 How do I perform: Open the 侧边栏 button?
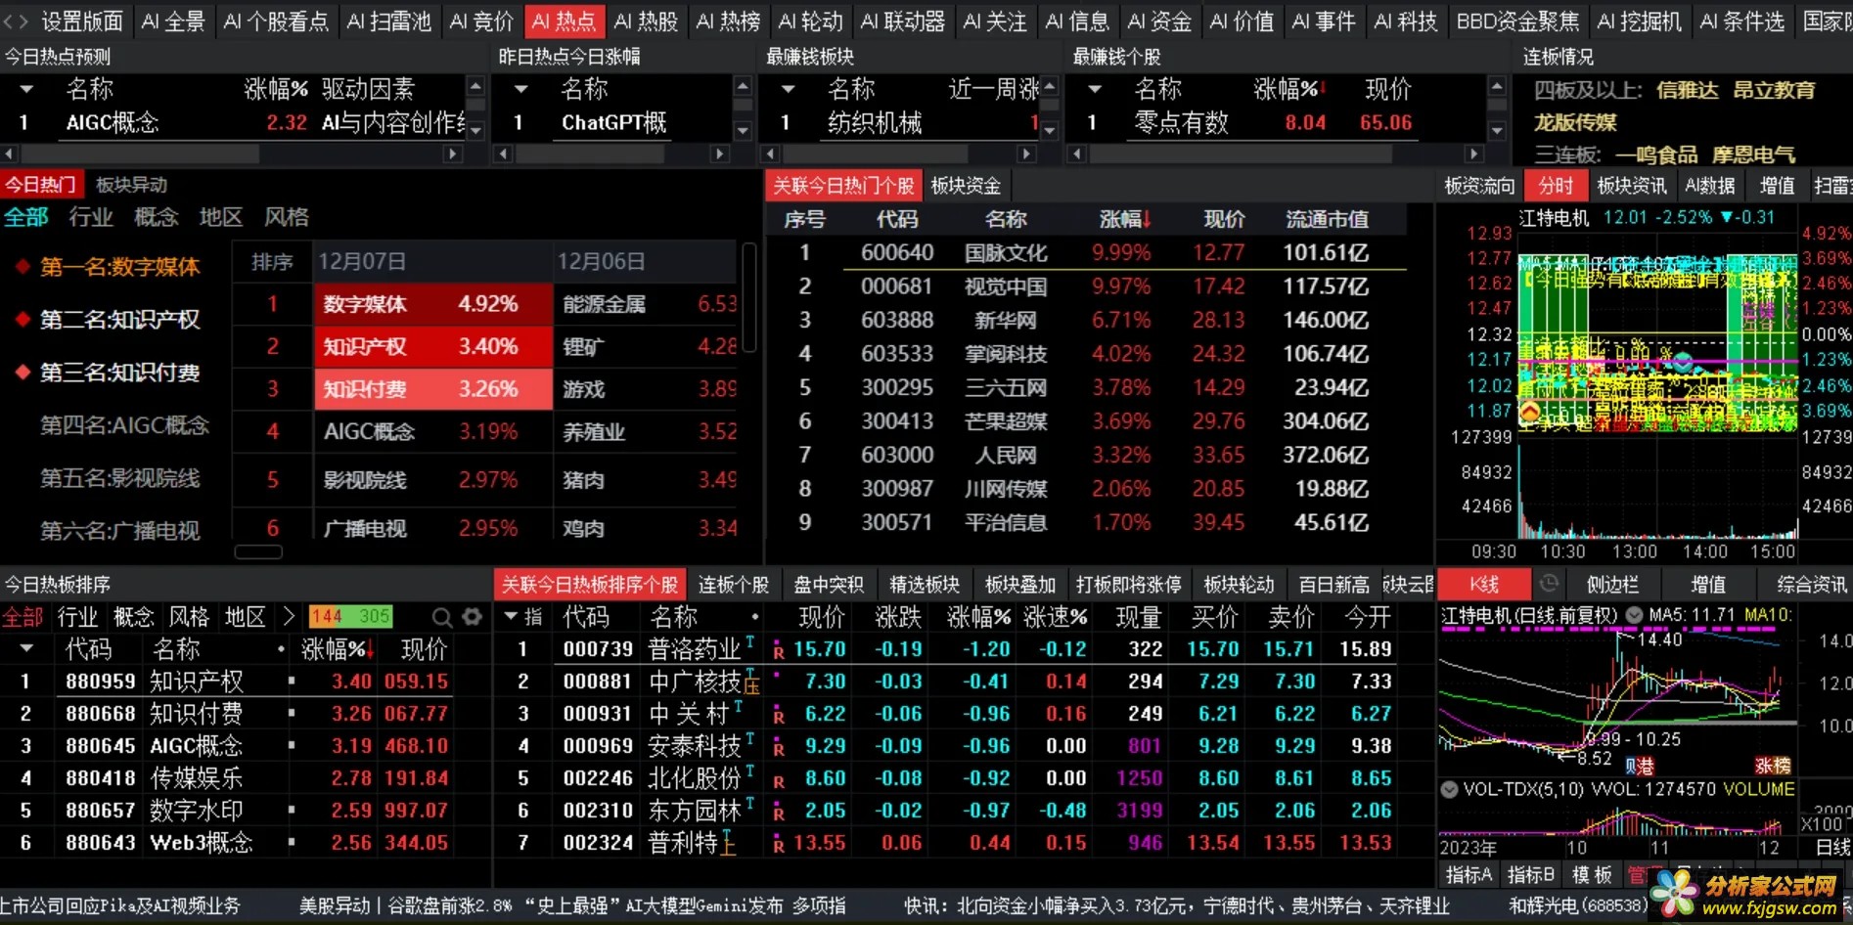click(1612, 585)
